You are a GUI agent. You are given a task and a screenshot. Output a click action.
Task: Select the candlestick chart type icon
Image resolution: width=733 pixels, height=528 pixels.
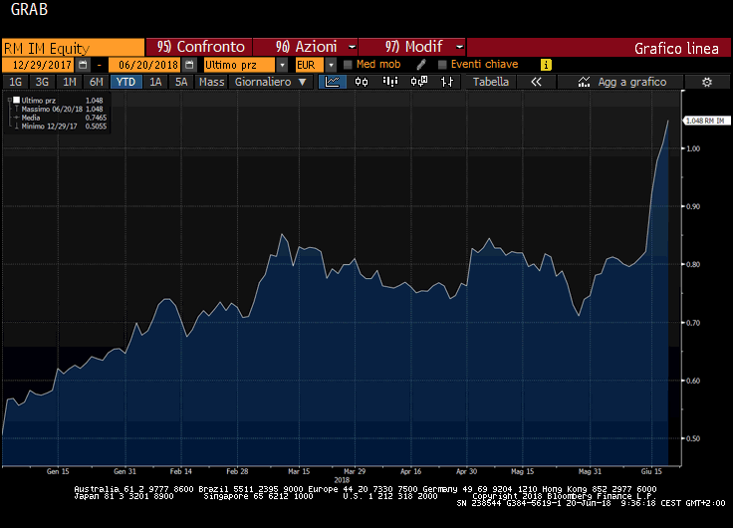(x=362, y=82)
